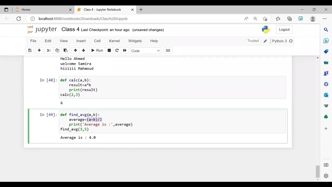The height and width of the screenshot is (187, 332).
Task: Open the Edit menu
Action: 48,41
